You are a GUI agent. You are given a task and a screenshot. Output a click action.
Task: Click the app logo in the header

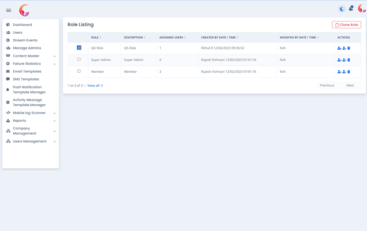(24, 10)
